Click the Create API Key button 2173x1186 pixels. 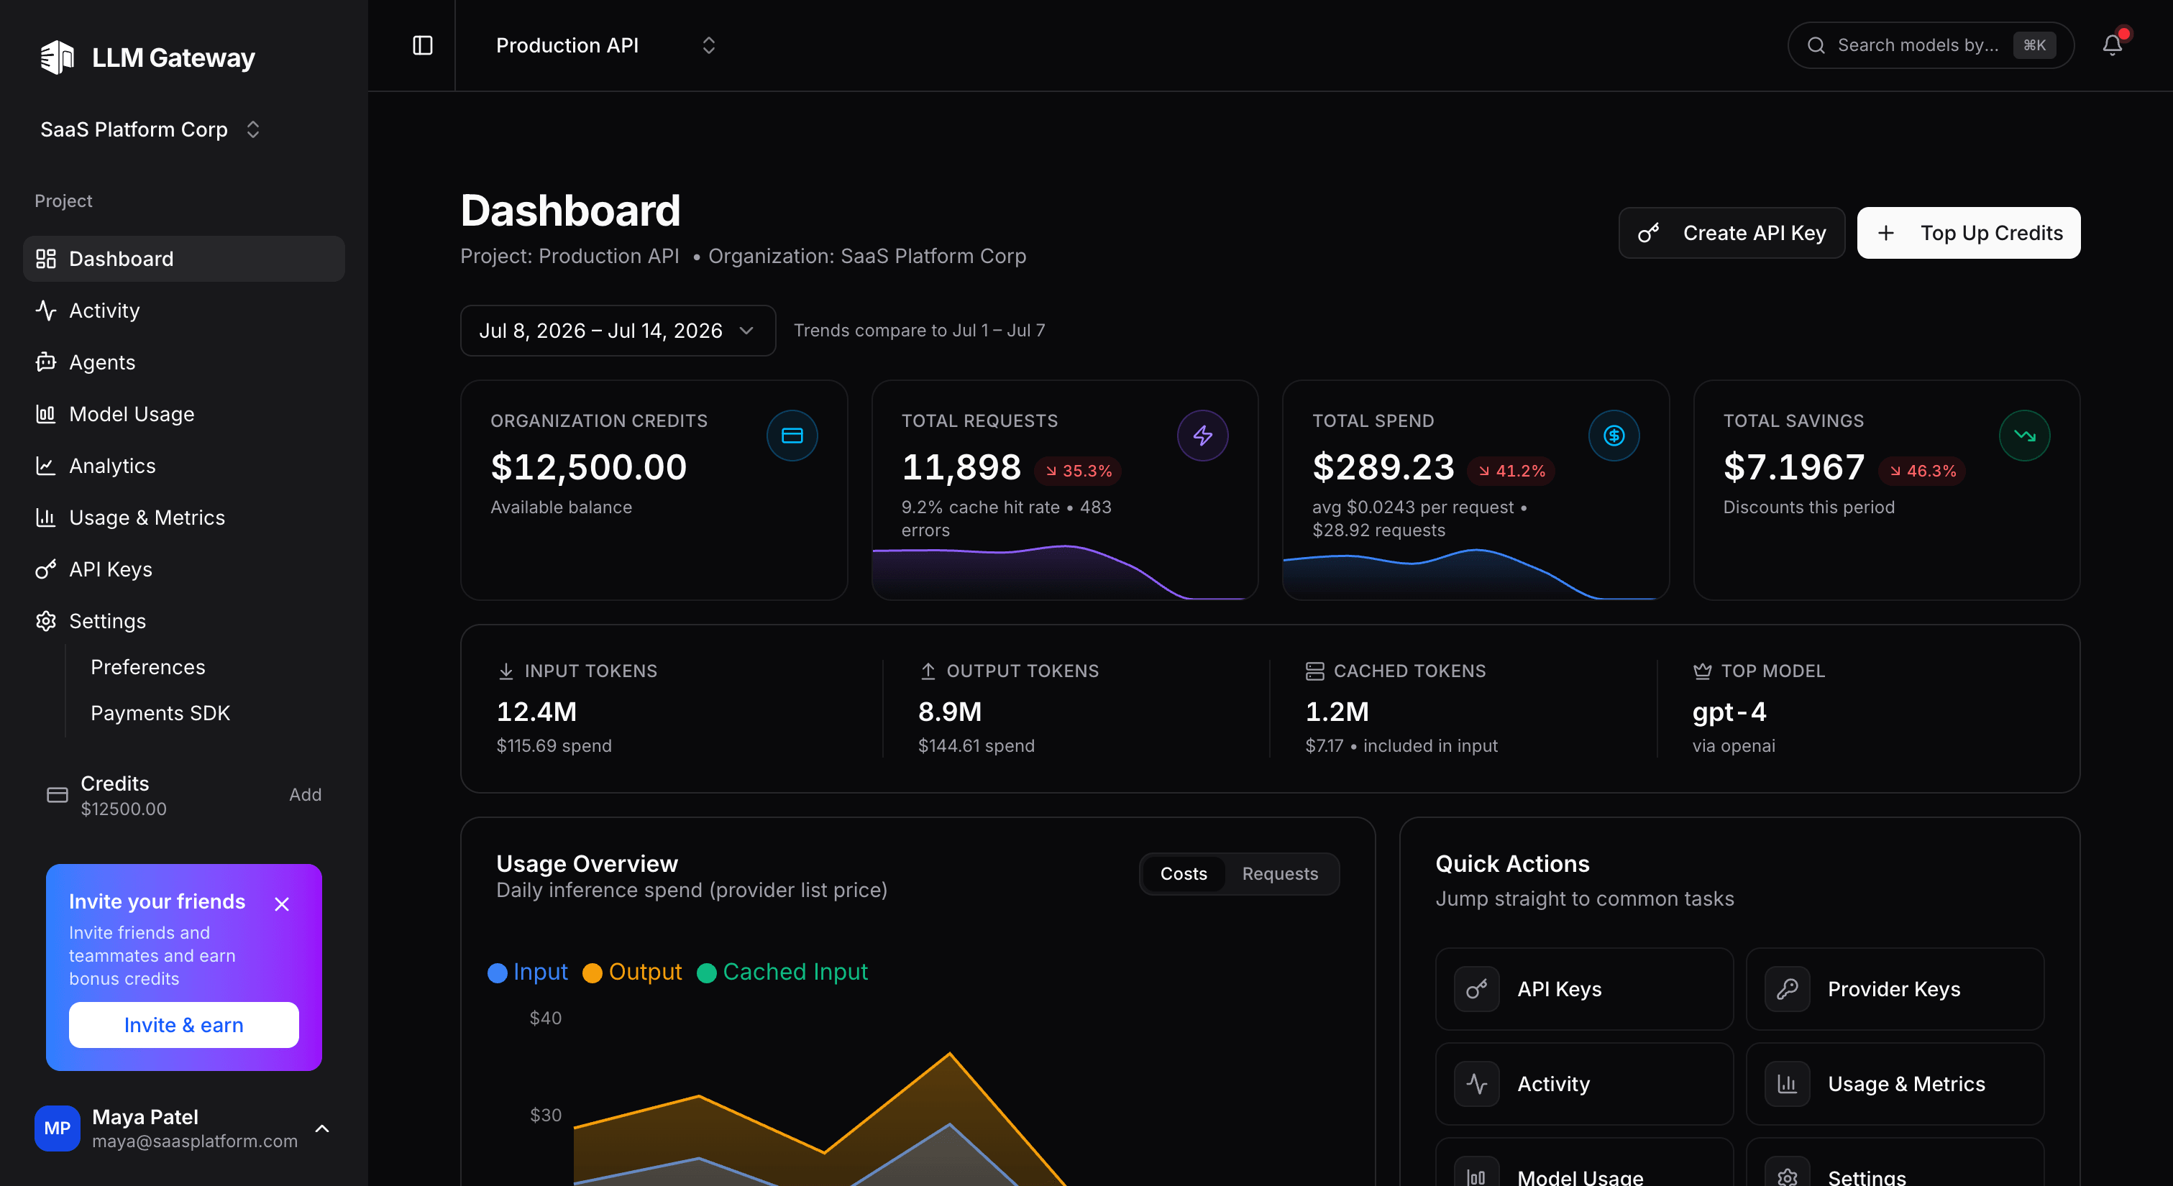(x=1731, y=233)
